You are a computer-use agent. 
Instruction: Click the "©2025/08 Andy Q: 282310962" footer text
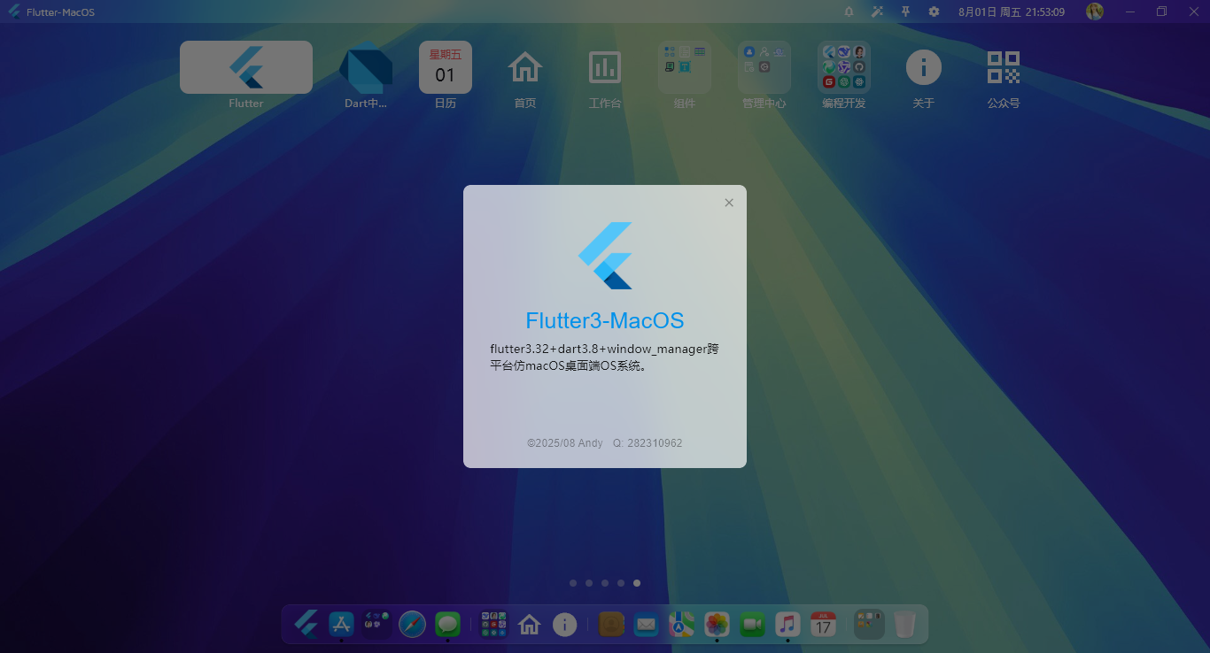pyautogui.click(x=605, y=443)
